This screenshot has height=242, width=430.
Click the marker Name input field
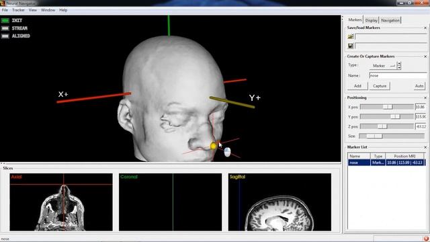[398, 75]
